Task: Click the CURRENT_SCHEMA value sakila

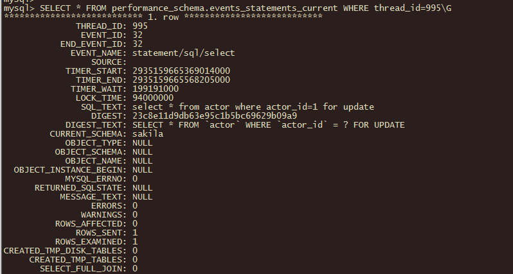Action: 148,134
